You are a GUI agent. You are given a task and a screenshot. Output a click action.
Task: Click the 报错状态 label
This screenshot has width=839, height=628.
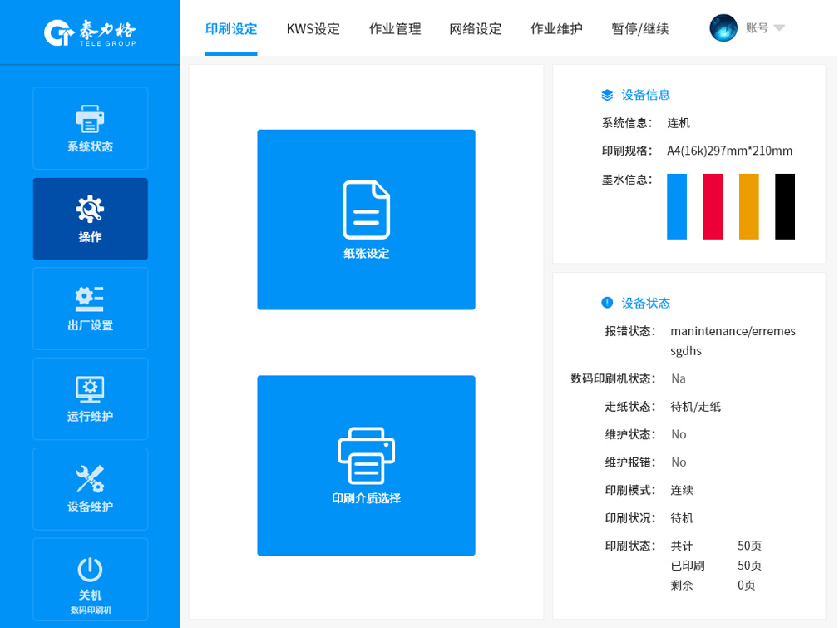point(630,331)
